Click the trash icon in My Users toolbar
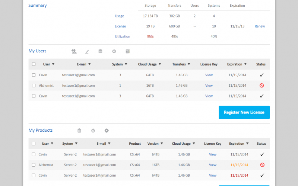298x186 pixels. [100, 51]
